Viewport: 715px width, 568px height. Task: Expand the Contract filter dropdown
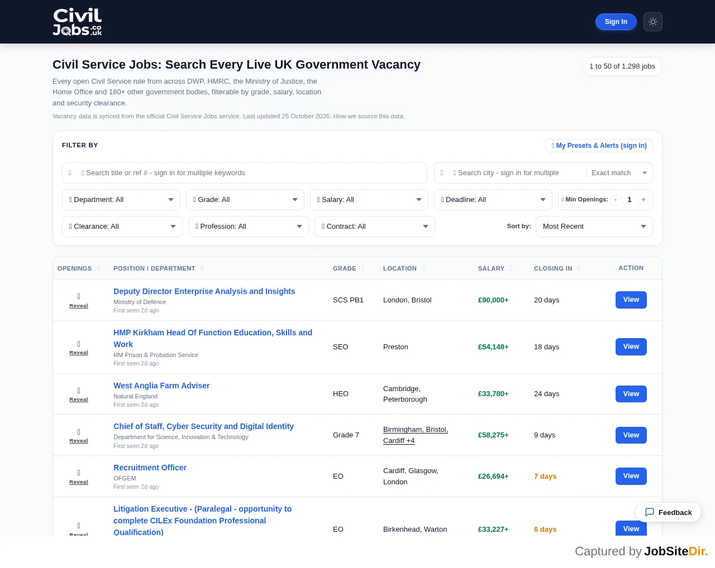[375, 227]
